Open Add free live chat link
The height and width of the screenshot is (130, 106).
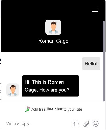pyautogui.click(x=54, y=109)
